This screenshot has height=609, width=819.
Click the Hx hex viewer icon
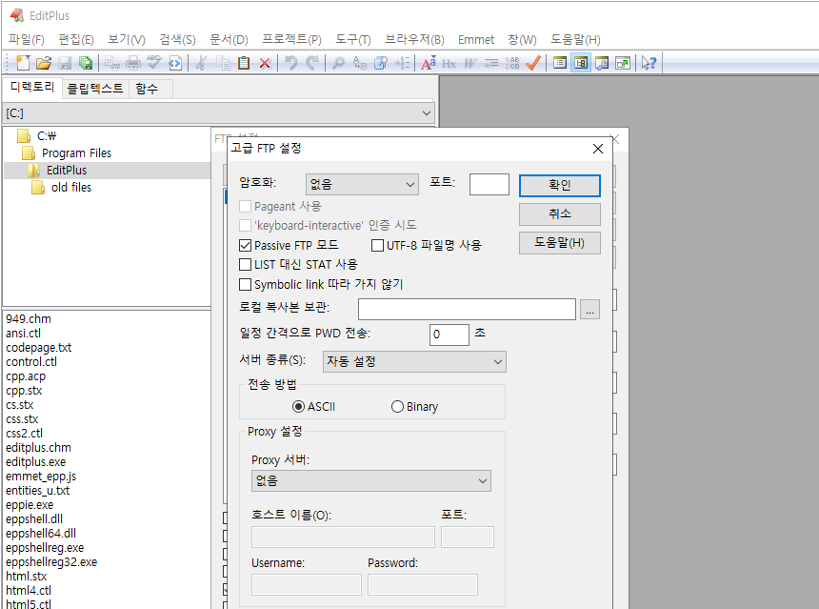(x=449, y=63)
